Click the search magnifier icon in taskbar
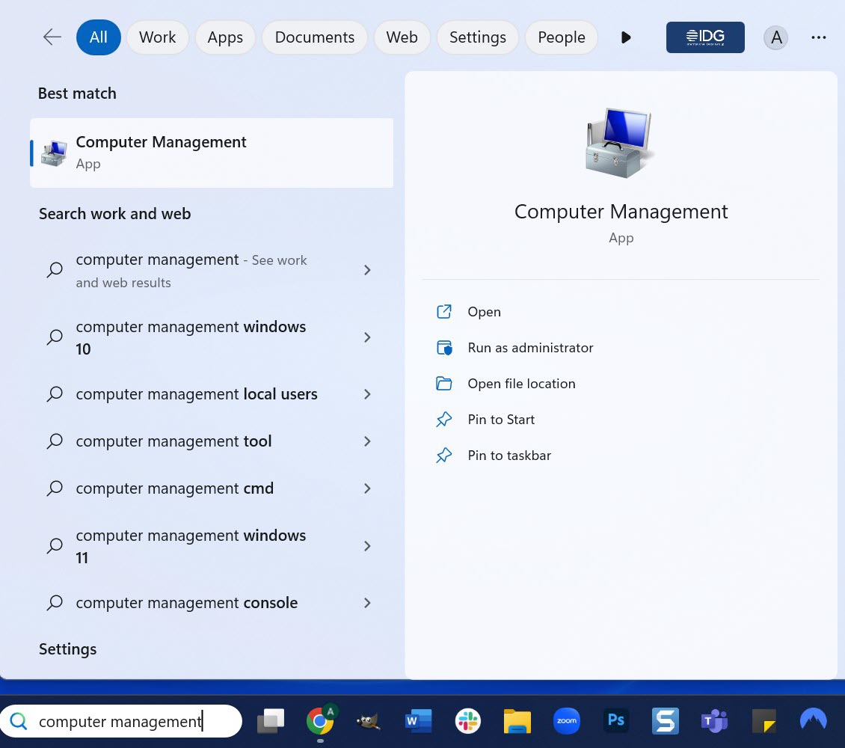Image resolution: width=845 pixels, height=748 pixels. click(x=19, y=721)
